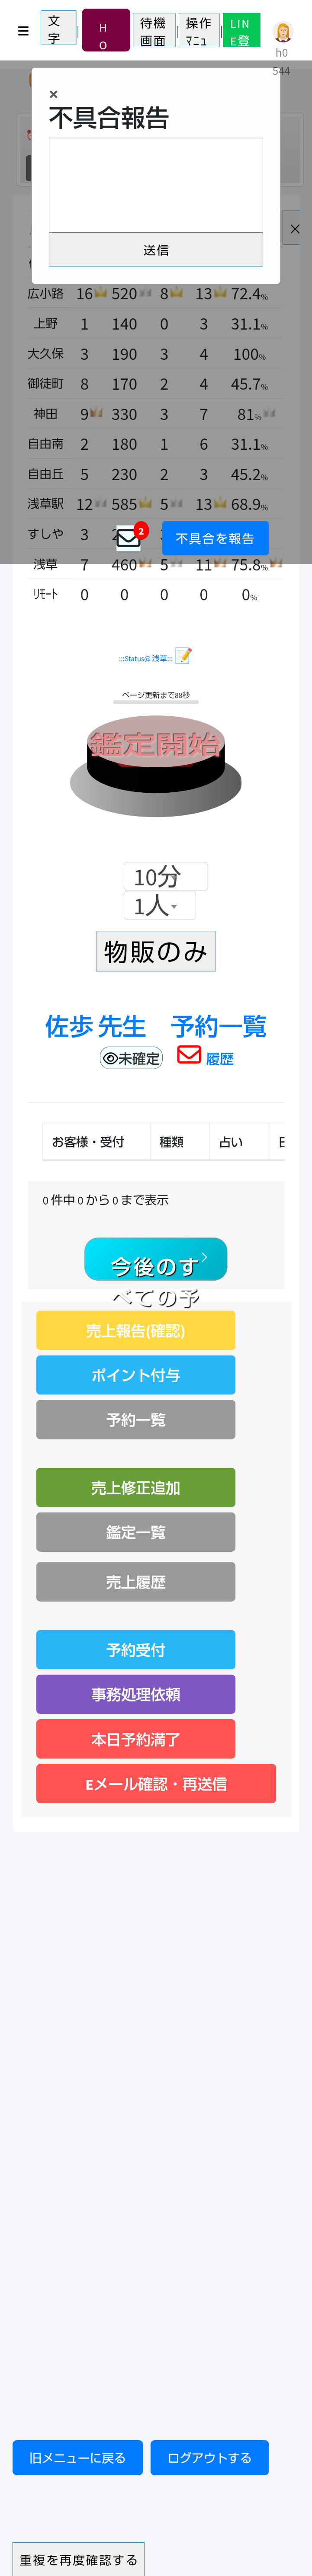
Task: Open the mail icon with 2 badge
Action: point(128,538)
